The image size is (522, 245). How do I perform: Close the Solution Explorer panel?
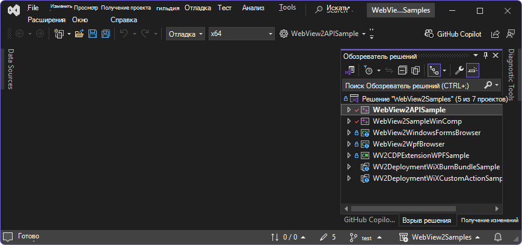(x=496, y=55)
